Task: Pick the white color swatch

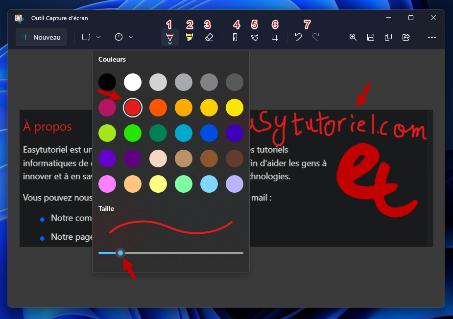Action: click(x=133, y=82)
